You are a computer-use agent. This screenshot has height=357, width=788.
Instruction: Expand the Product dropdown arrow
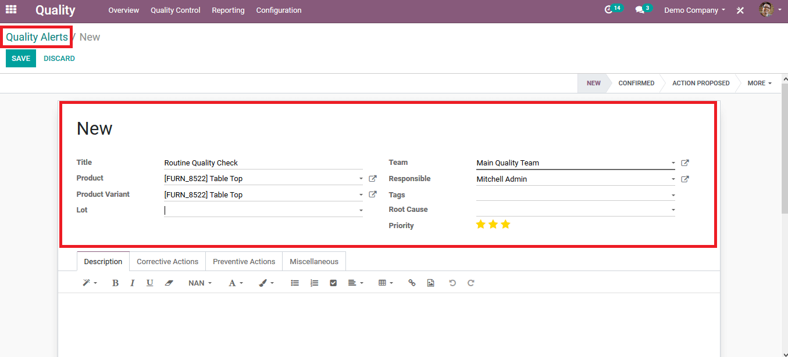pos(361,179)
